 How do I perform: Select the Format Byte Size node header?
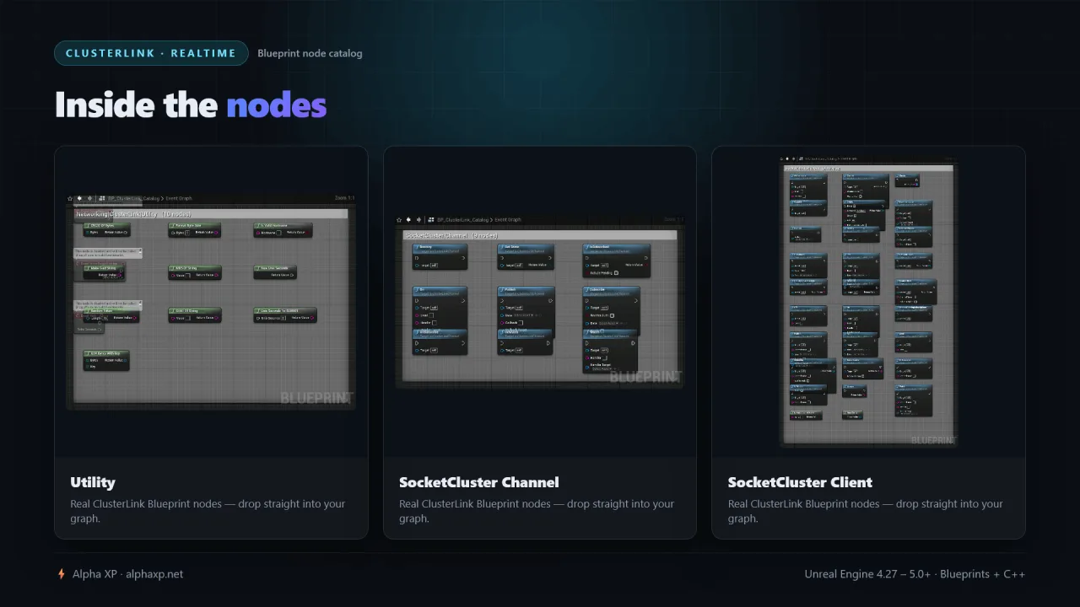pos(194,226)
